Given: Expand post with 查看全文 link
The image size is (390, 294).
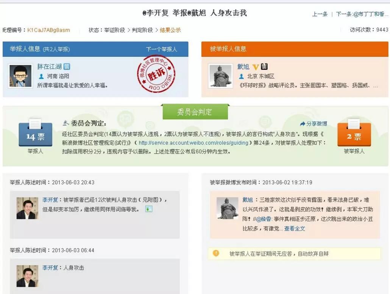Looking at the screenshot, I should coord(295,228).
